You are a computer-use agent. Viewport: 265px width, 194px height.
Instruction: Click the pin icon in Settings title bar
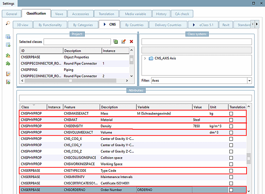[x=253, y=3]
